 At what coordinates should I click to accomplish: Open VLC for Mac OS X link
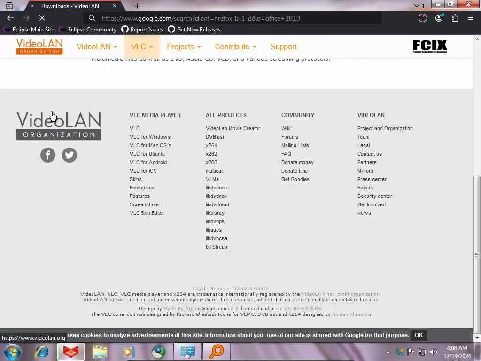(150, 145)
